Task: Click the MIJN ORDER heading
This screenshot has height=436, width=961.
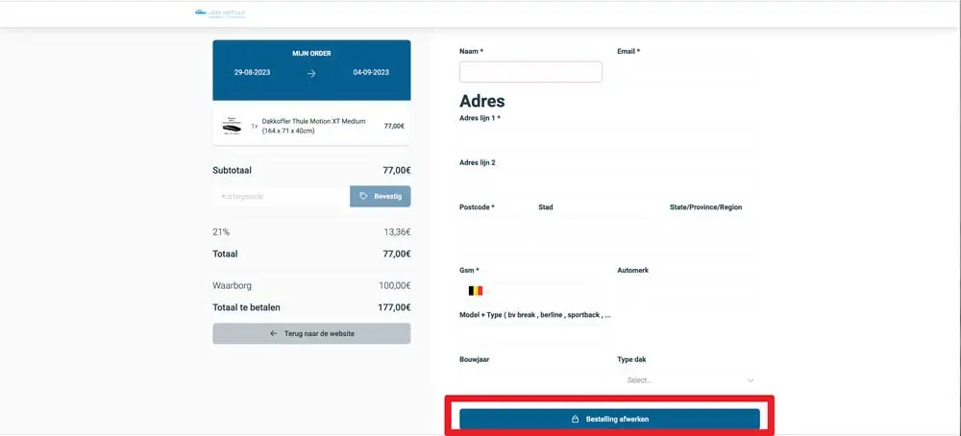Action: [311, 54]
